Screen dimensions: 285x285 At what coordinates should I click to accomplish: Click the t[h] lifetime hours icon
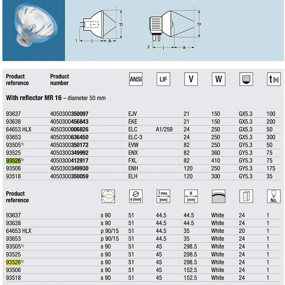point(273,79)
